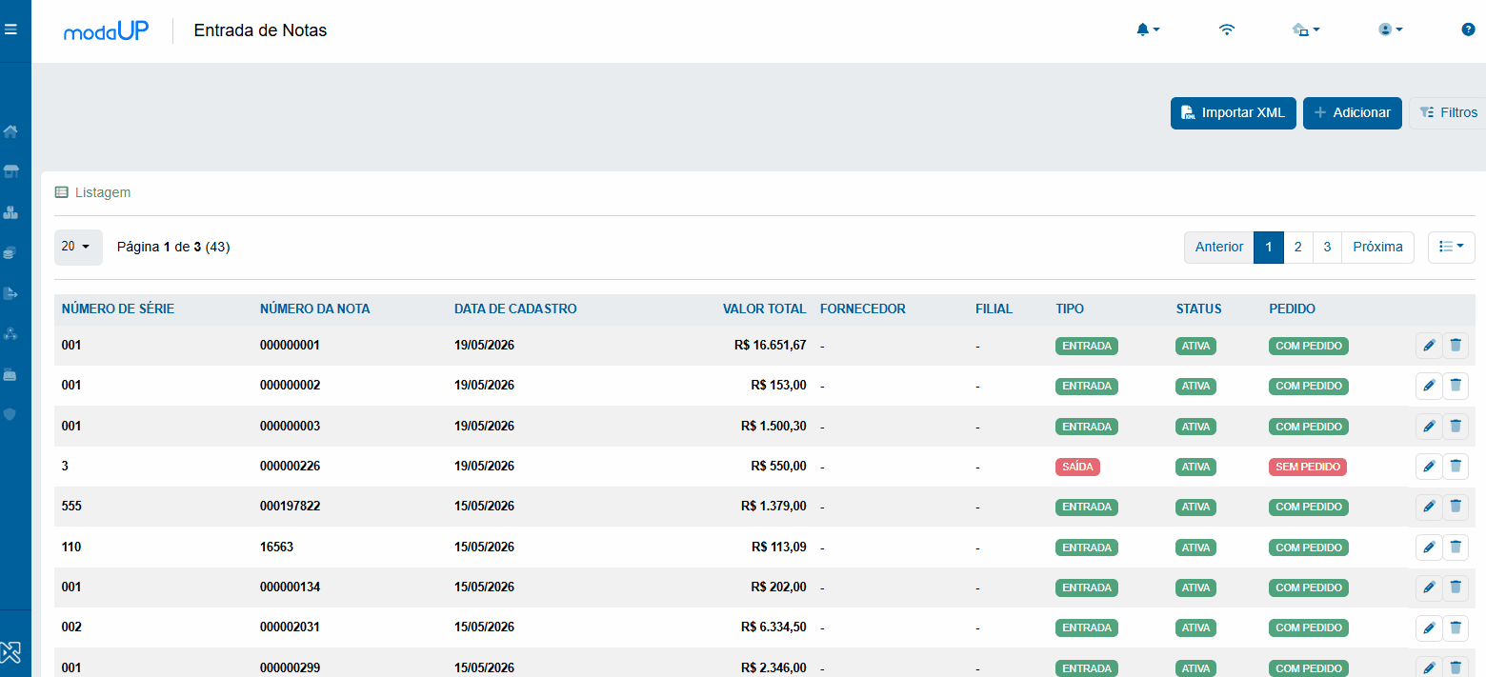Open the user account dropdown
The image size is (1486, 677).
pyautogui.click(x=1391, y=30)
